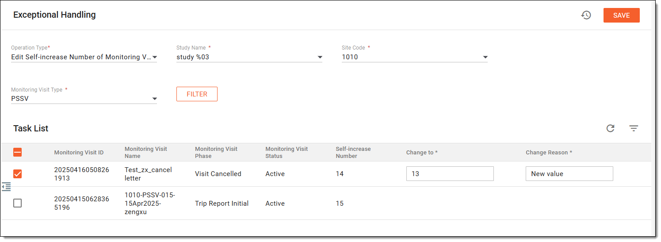This screenshot has height=242, width=661.
Task: Click the Visit Cancelled phase cell
Action: [218, 174]
